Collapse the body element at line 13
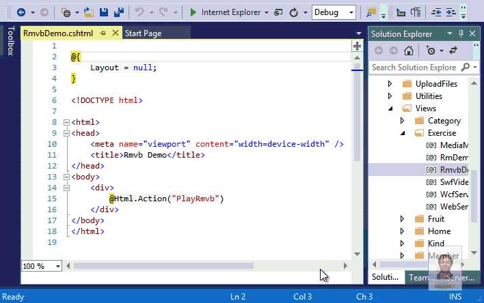484x303 pixels. pyautogui.click(x=66, y=177)
